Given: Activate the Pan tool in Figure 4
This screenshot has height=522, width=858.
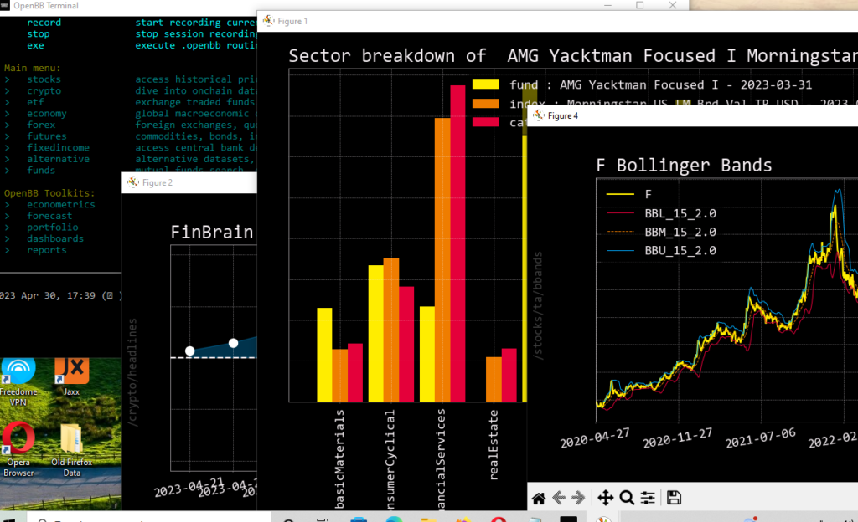Looking at the screenshot, I should pos(605,499).
